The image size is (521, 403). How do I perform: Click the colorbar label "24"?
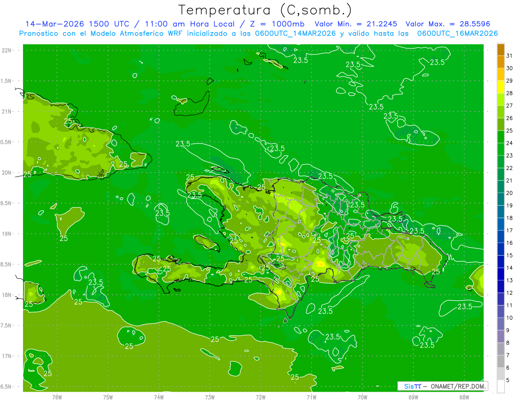(x=510, y=143)
